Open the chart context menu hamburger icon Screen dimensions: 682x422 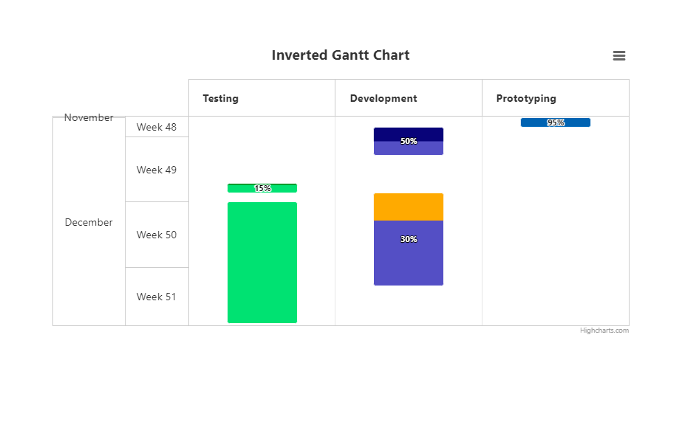click(x=619, y=55)
